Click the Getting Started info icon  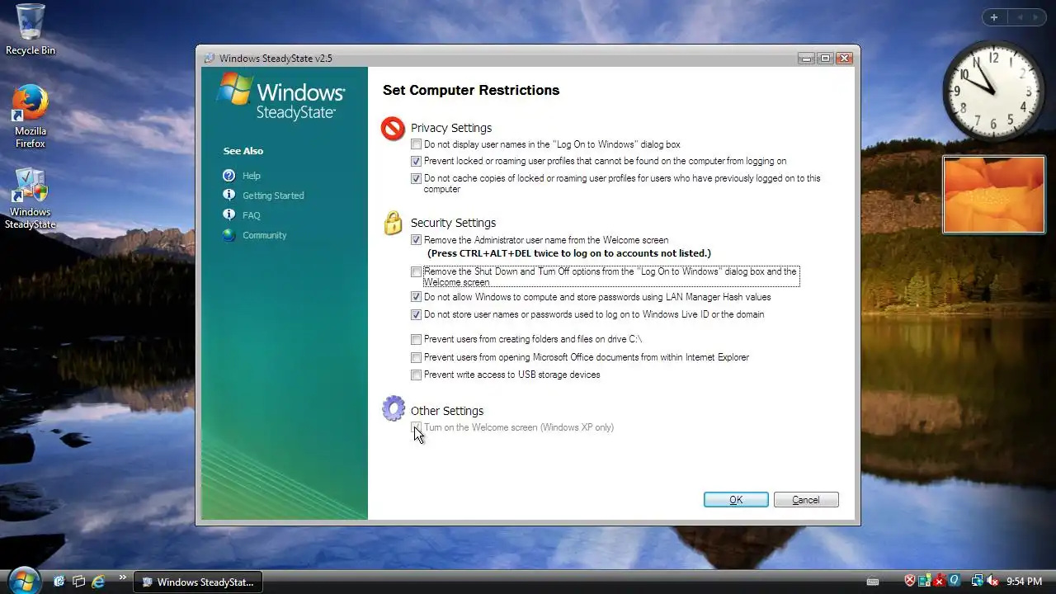[x=229, y=195]
